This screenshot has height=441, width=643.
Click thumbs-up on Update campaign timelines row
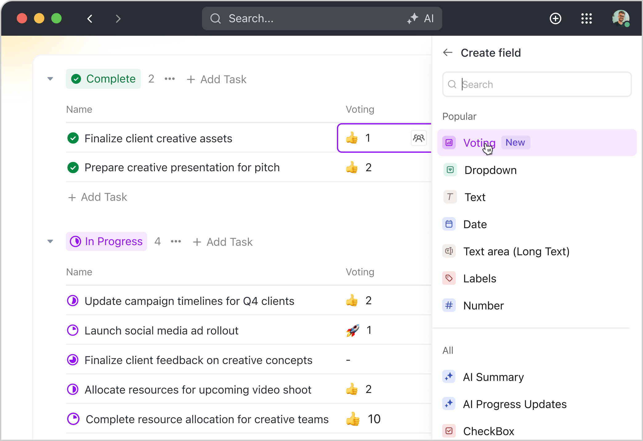coord(352,301)
